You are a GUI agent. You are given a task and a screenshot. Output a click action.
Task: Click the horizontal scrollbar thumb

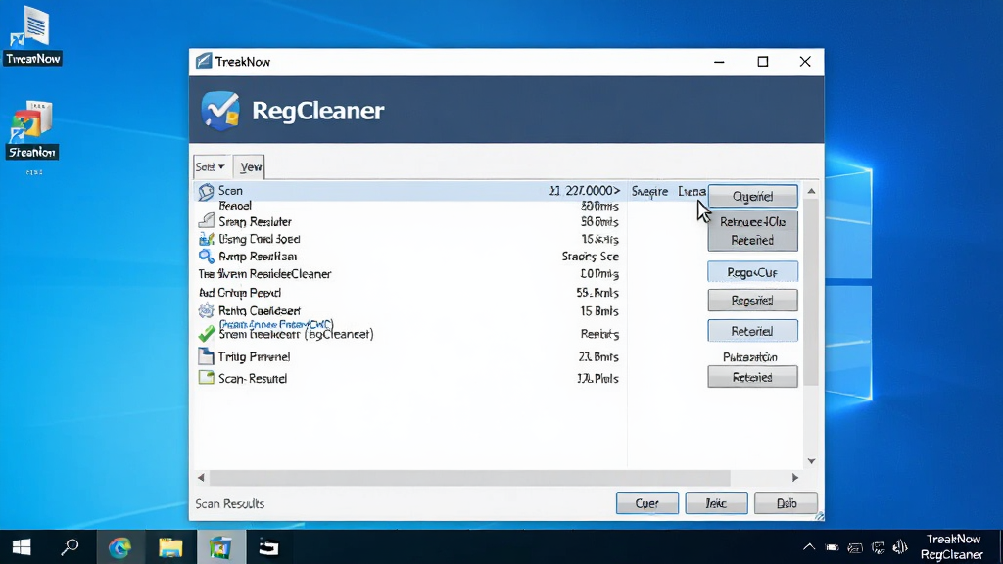pos(469,477)
